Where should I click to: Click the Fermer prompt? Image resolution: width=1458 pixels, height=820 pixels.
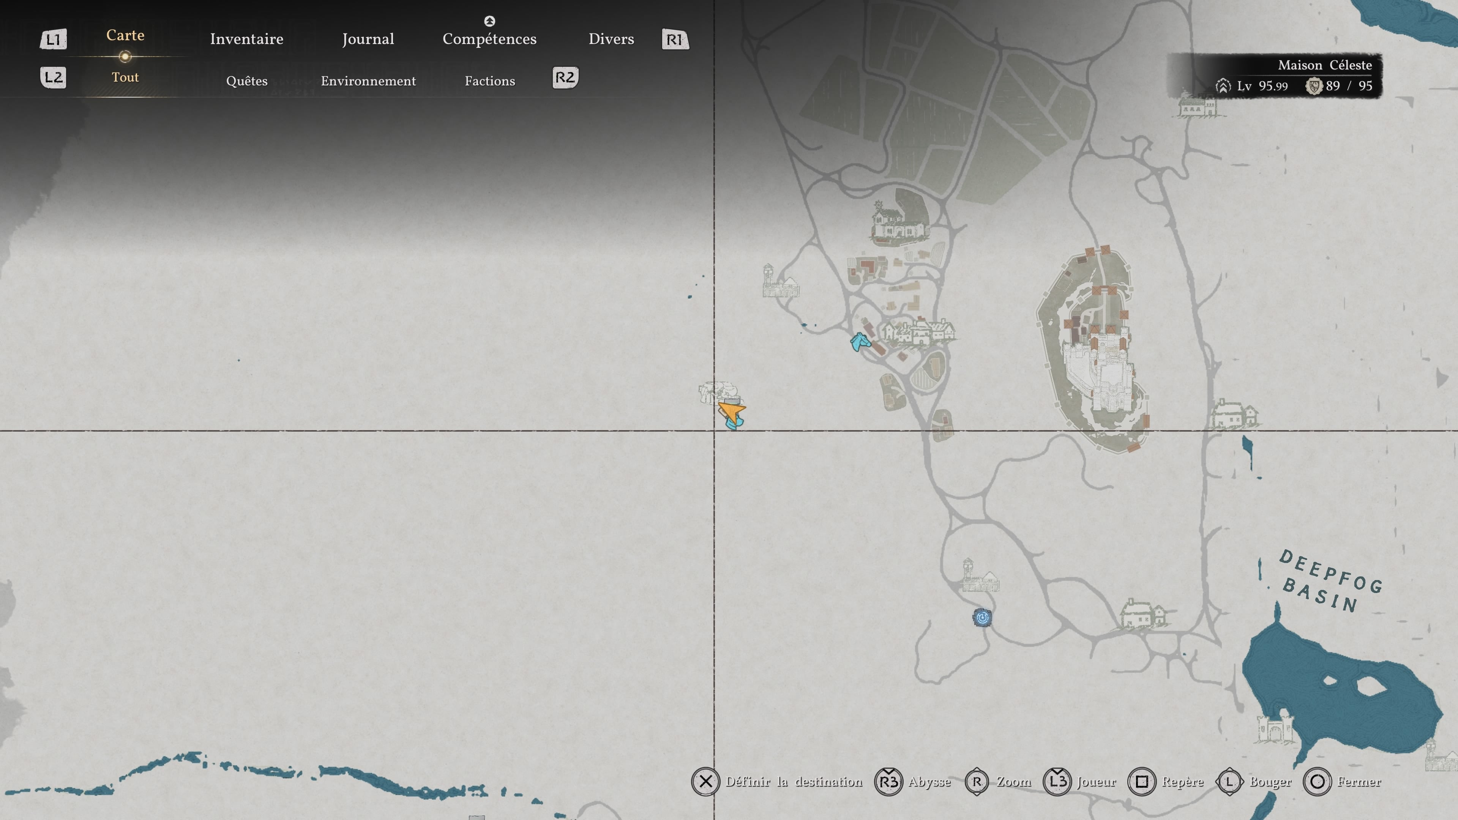tap(1342, 782)
